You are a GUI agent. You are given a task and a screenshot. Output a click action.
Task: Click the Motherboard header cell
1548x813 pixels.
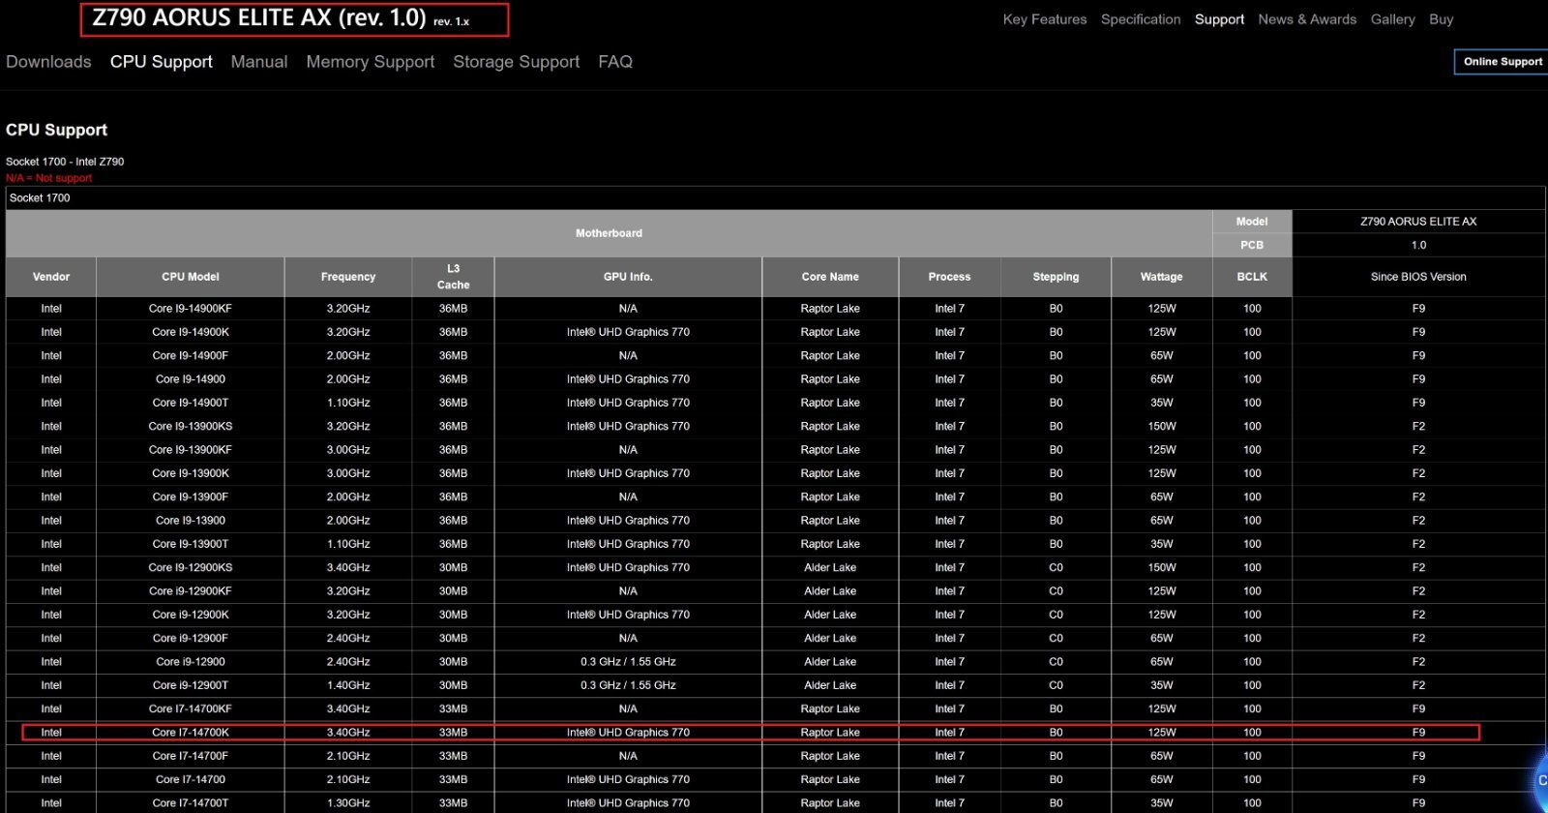(x=609, y=233)
